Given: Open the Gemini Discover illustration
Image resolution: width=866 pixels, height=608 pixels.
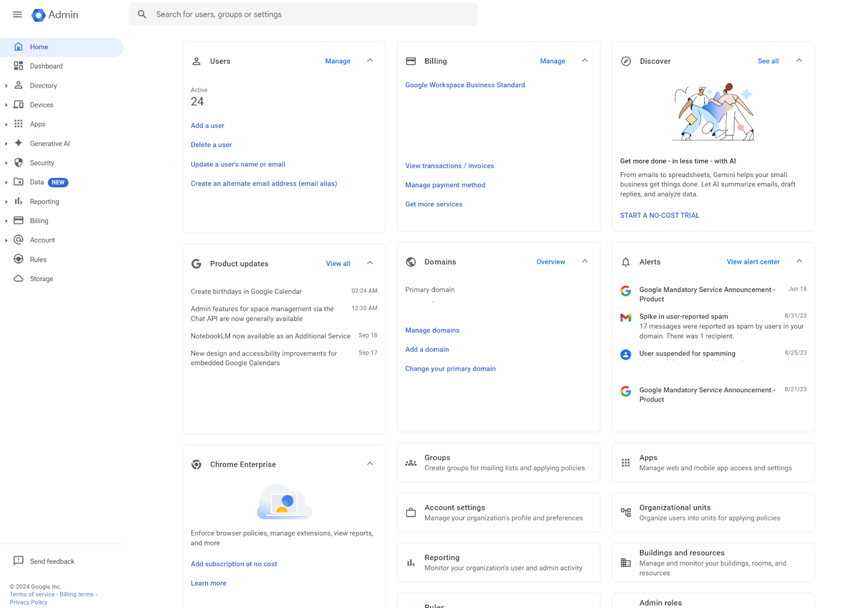Looking at the screenshot, I should tap(713, 112).
